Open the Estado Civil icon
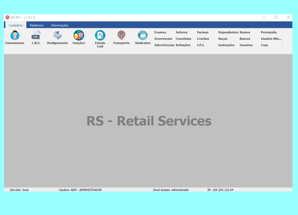 [100, 35]
